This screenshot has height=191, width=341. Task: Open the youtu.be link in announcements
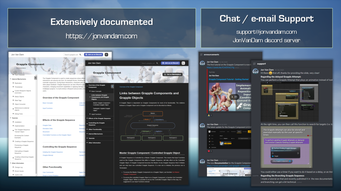[221, 68]
